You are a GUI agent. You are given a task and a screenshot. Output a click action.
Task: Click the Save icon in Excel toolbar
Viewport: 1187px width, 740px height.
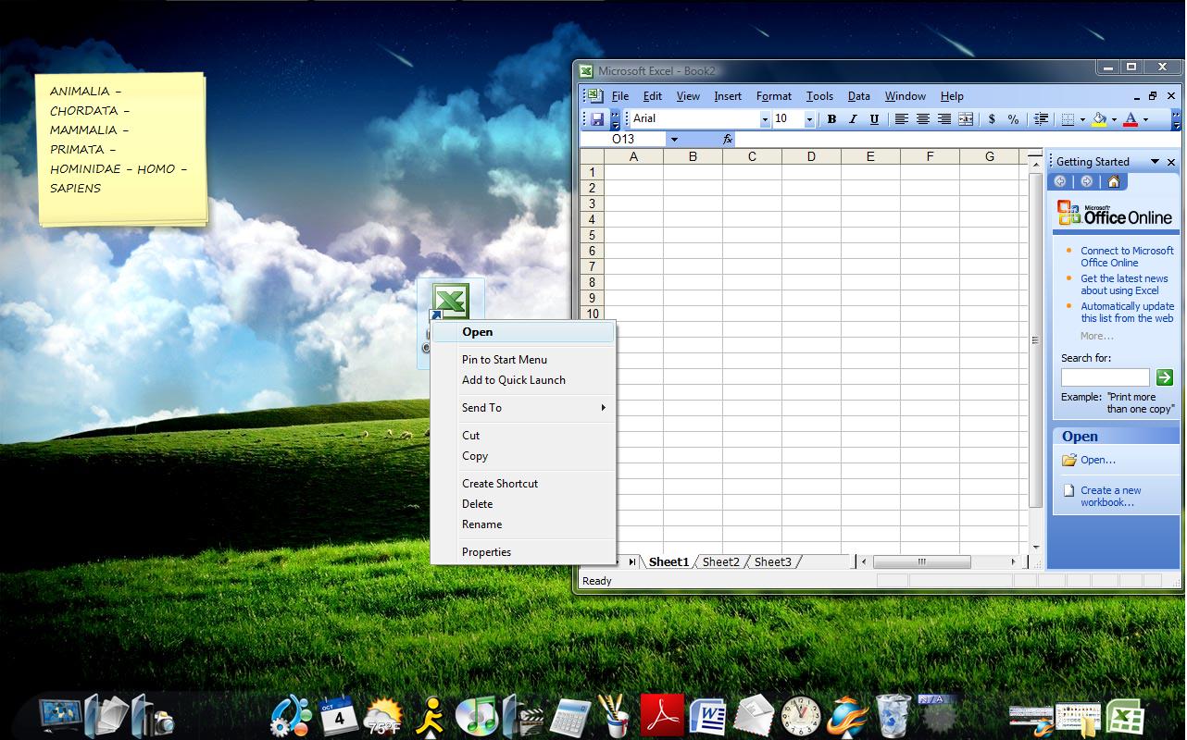tap(597, 119)
